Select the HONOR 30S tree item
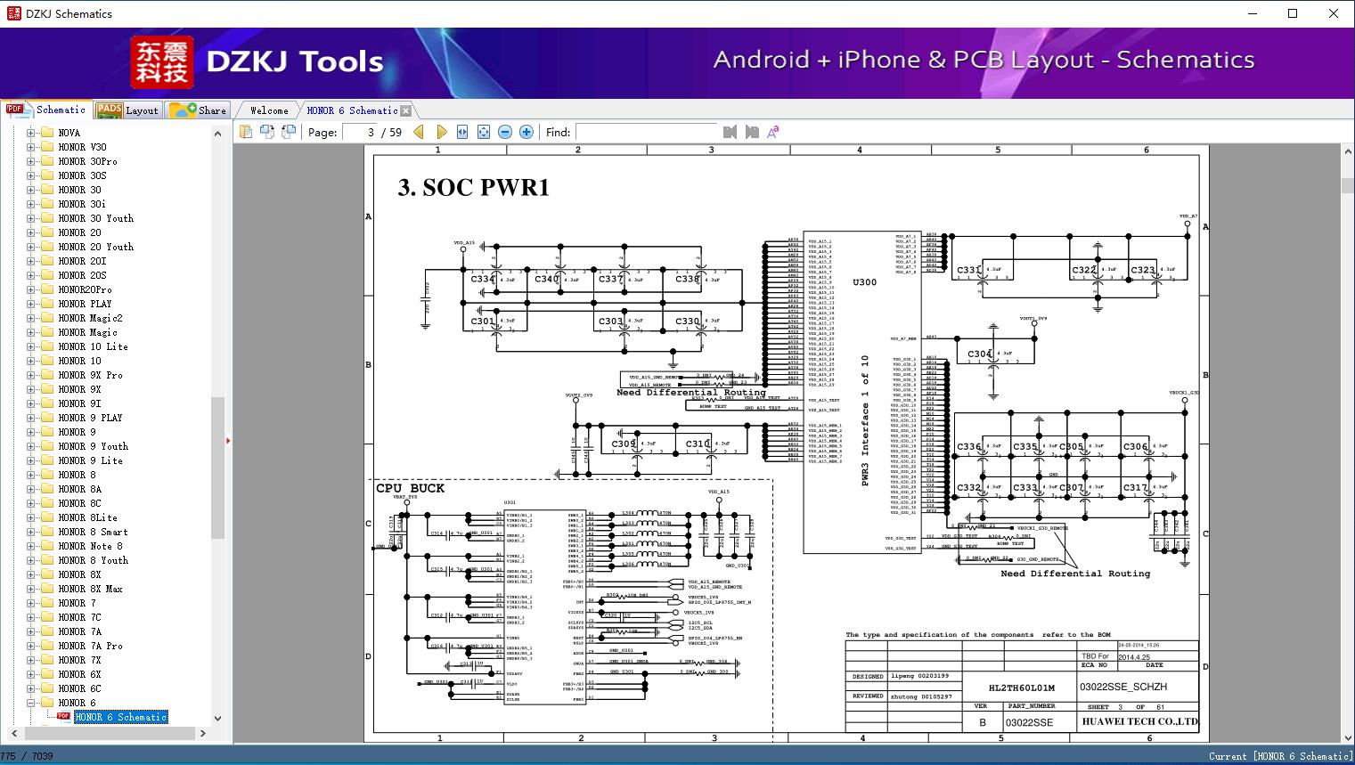 tap(82, 175)
